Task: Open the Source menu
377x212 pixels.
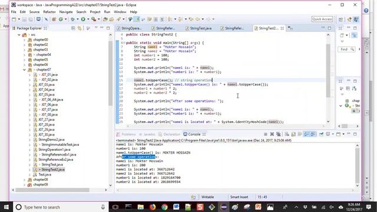Action: [x=34, y=12]
